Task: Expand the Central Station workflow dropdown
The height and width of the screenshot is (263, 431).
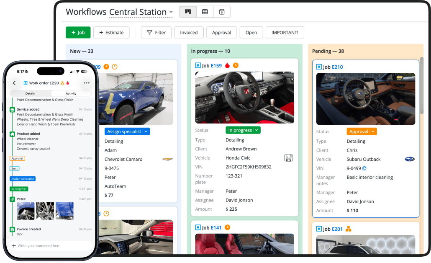Action: 171,12
